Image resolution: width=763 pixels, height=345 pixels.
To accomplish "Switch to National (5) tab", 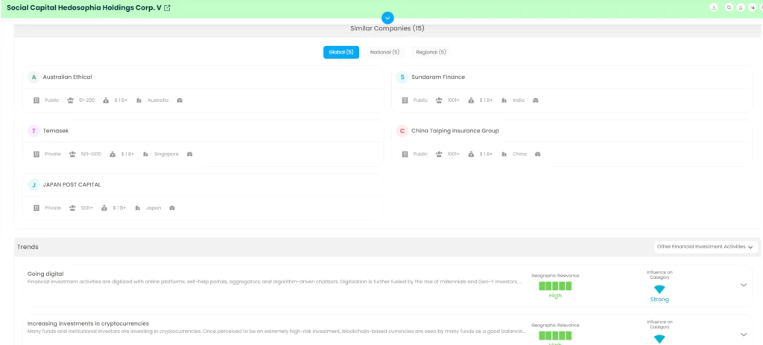I will pyautogui.click(x=384, y=52).
